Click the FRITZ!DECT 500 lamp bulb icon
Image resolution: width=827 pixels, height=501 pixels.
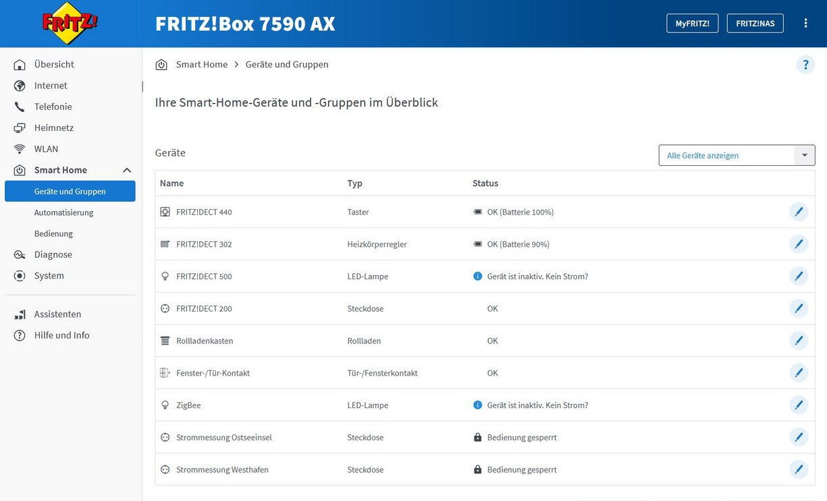(x=165, y=276)
